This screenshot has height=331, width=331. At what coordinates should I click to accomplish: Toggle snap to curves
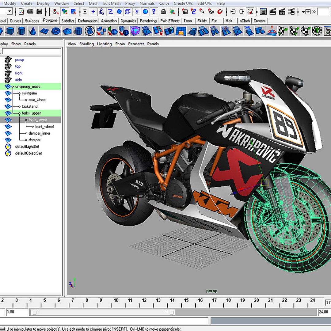(194, 12)
